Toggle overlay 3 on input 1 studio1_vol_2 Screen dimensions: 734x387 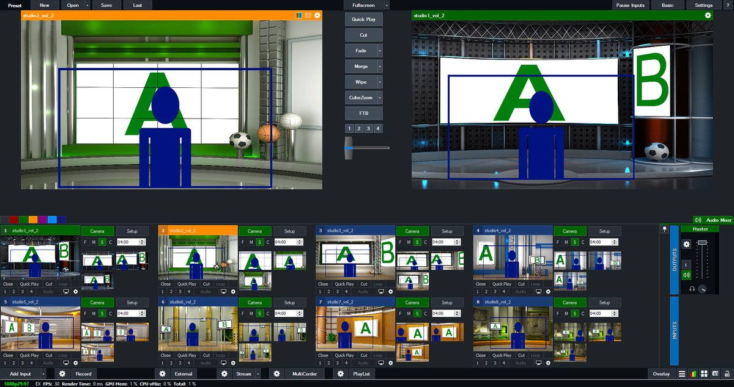22,292
